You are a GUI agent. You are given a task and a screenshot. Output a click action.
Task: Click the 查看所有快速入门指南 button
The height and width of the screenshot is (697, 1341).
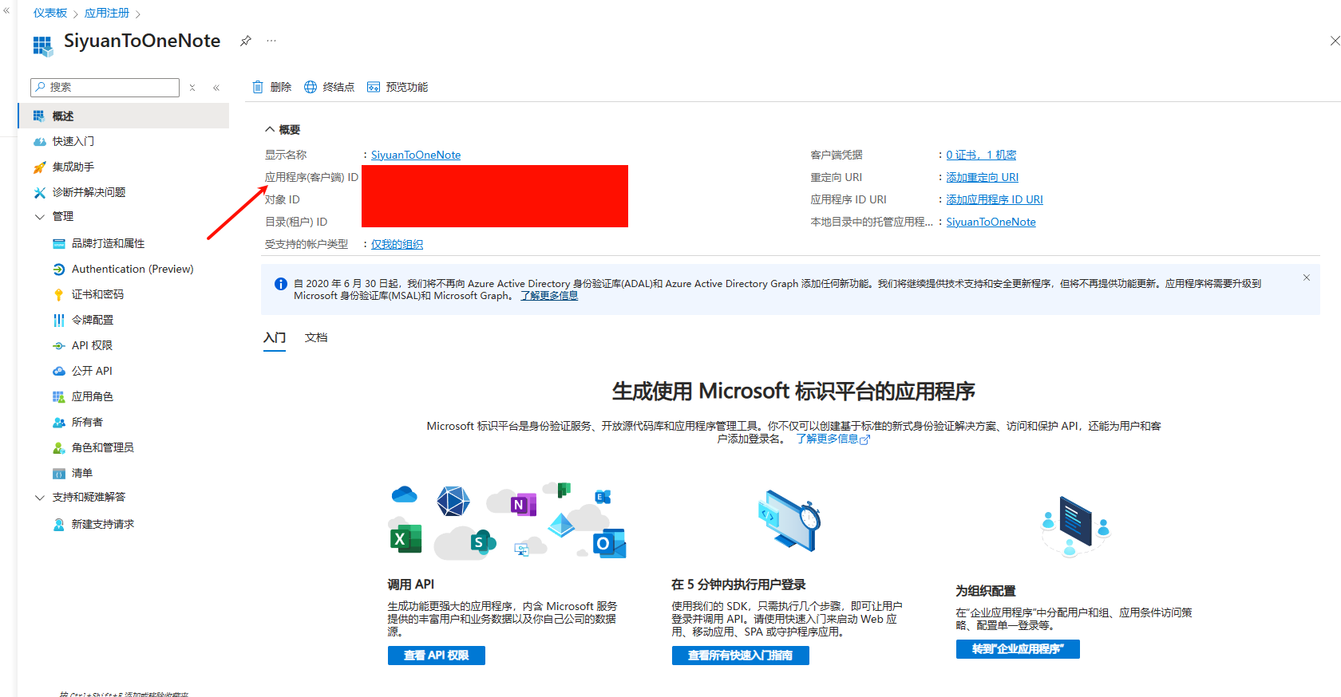741,656
